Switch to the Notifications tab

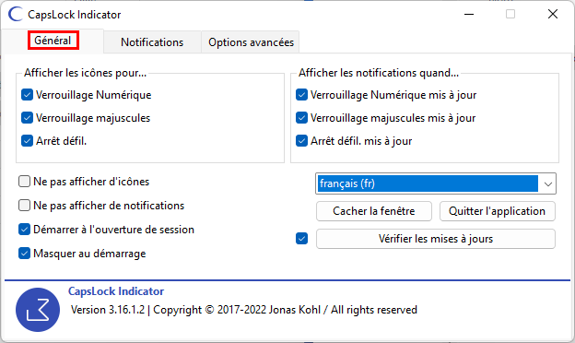pyautogui.click(x=152, y=42)
